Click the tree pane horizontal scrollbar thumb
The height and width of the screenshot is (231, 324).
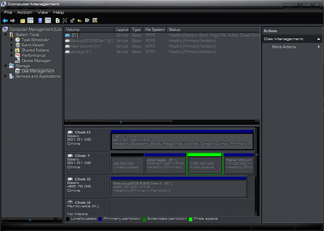coord(30,220)
